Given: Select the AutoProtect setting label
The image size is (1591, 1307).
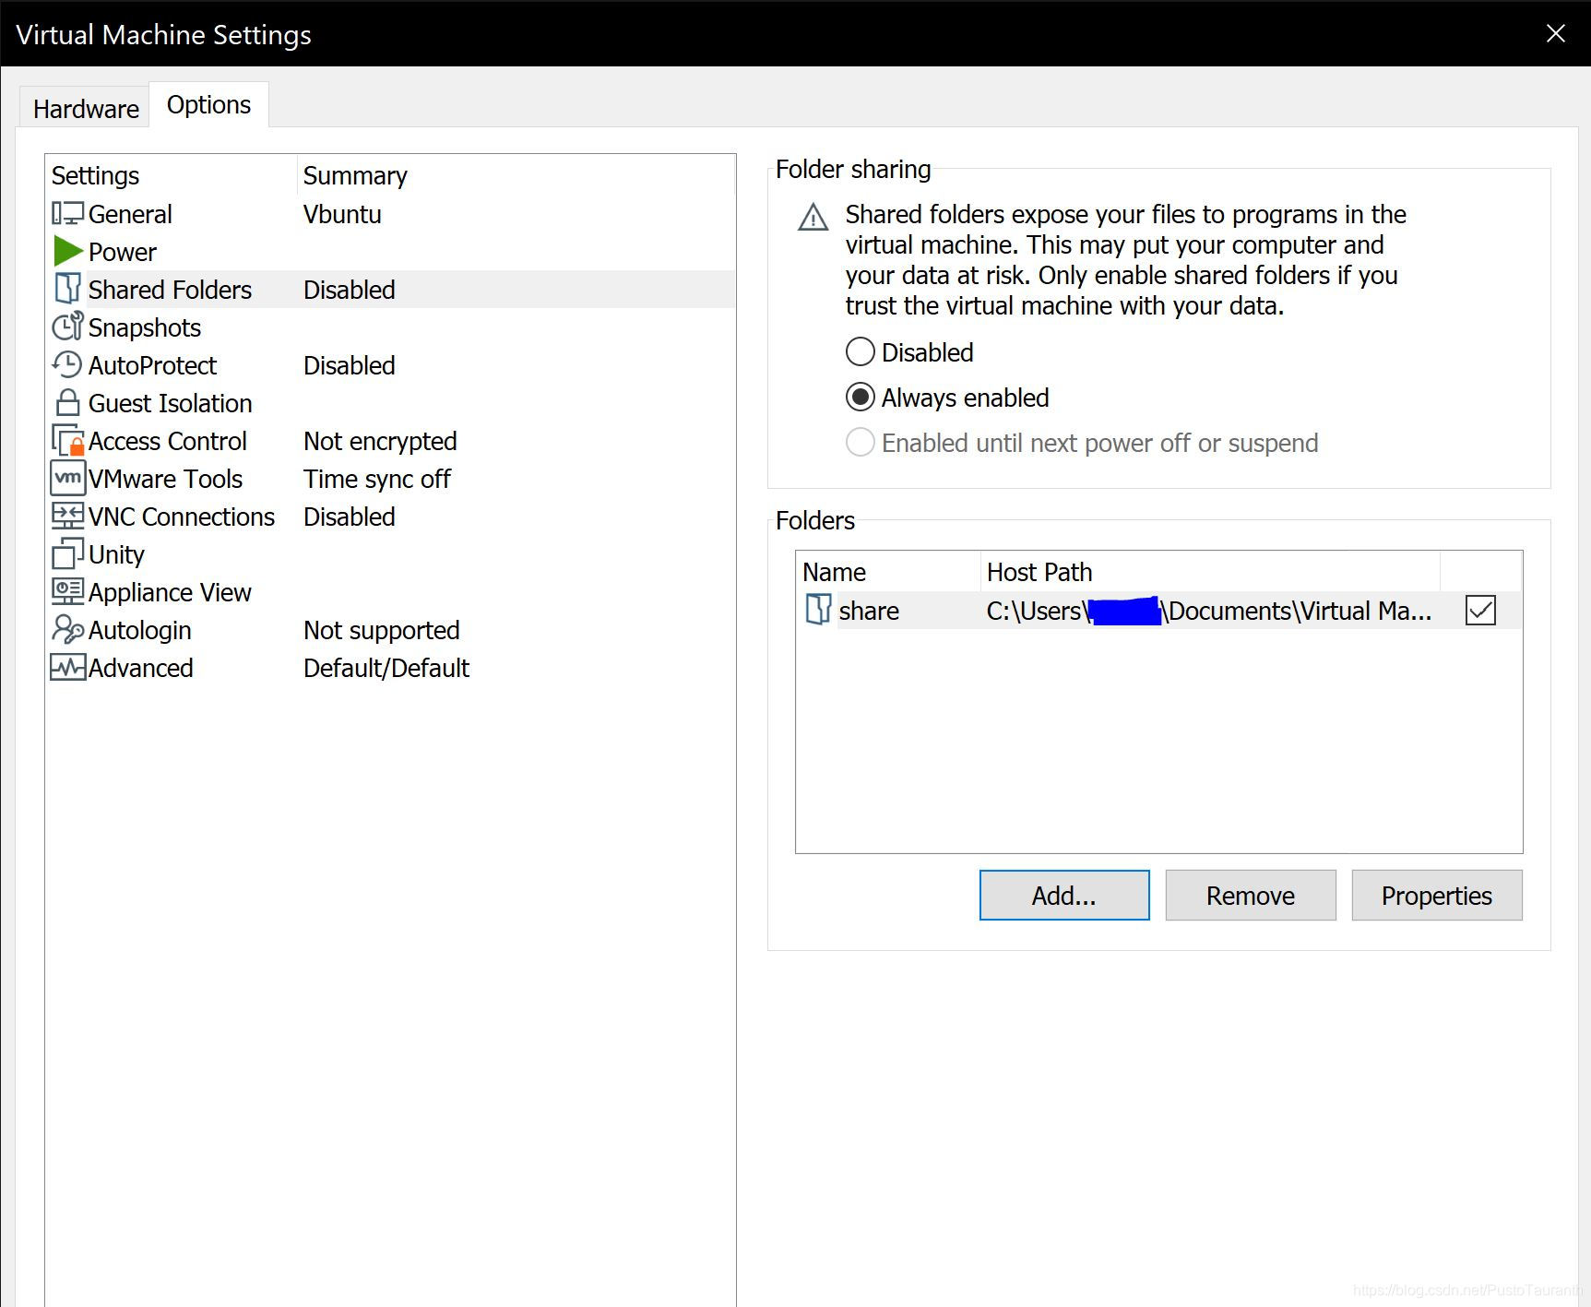Looking at the screenshot, I should pos(152,365).
